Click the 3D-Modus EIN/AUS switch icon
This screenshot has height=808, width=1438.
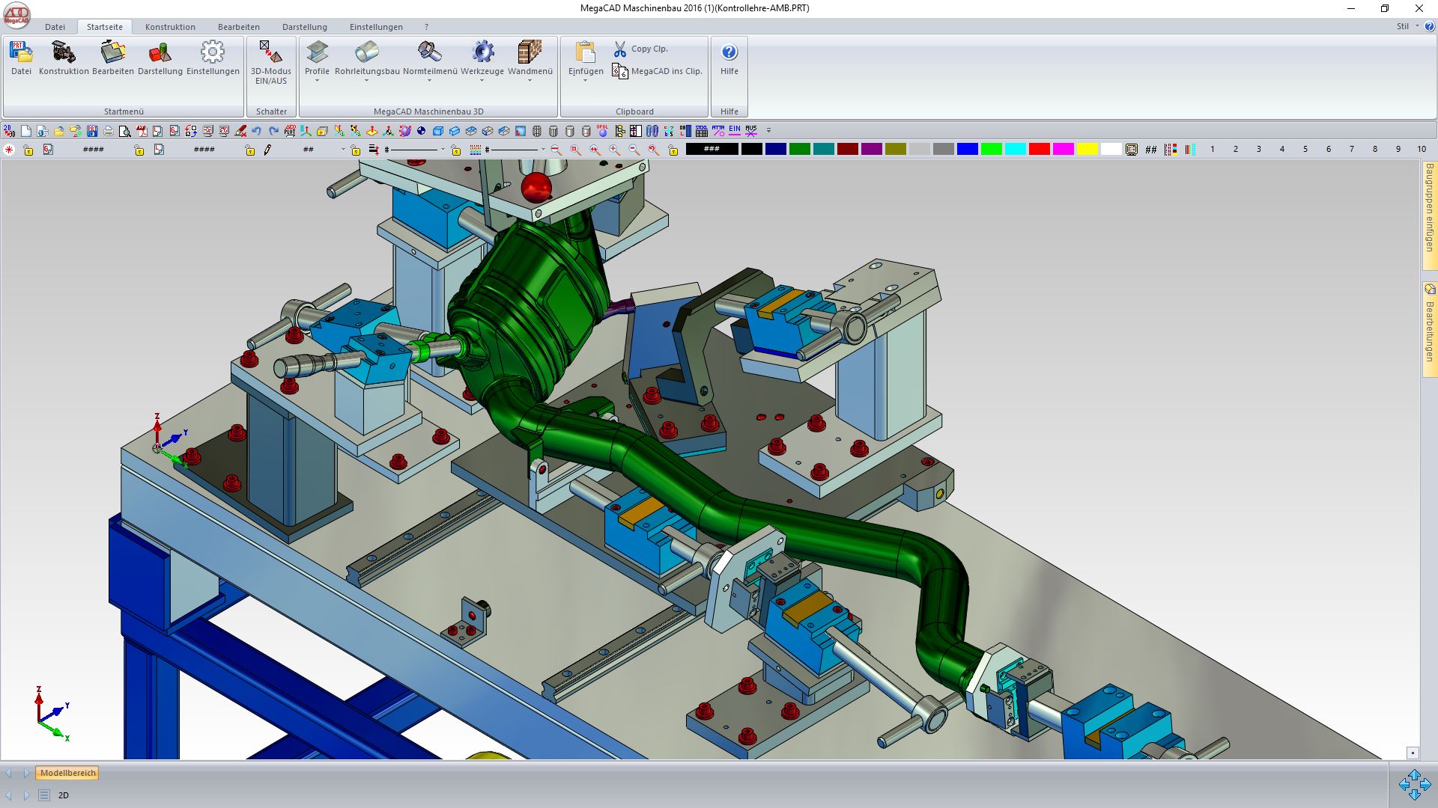click(270, 52)
